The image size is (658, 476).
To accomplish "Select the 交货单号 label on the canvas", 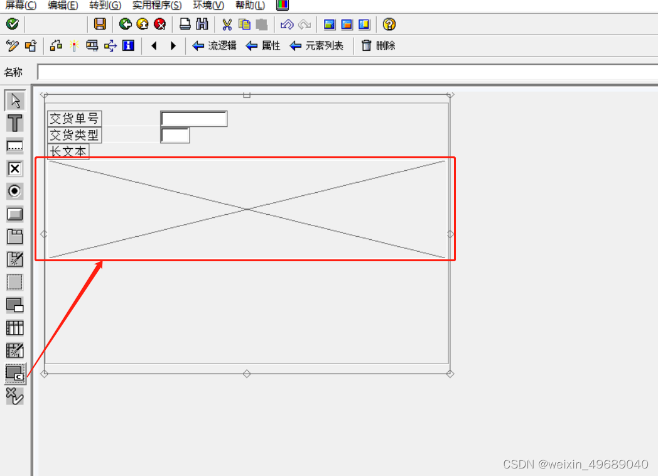I will point(74,119).
